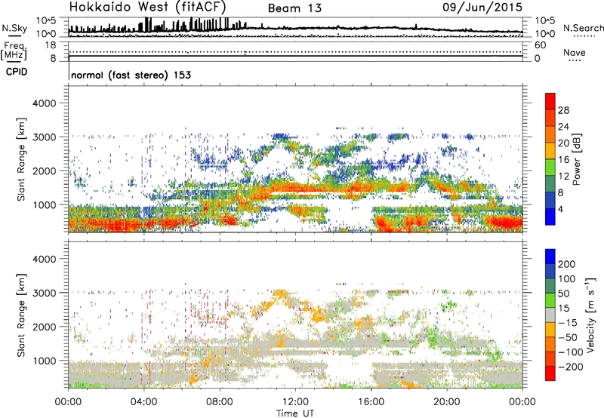Viewport: 604px width, 418px height.
Task: Click the power panel at 1000 km tick
Action: click(x=44, y=204)
